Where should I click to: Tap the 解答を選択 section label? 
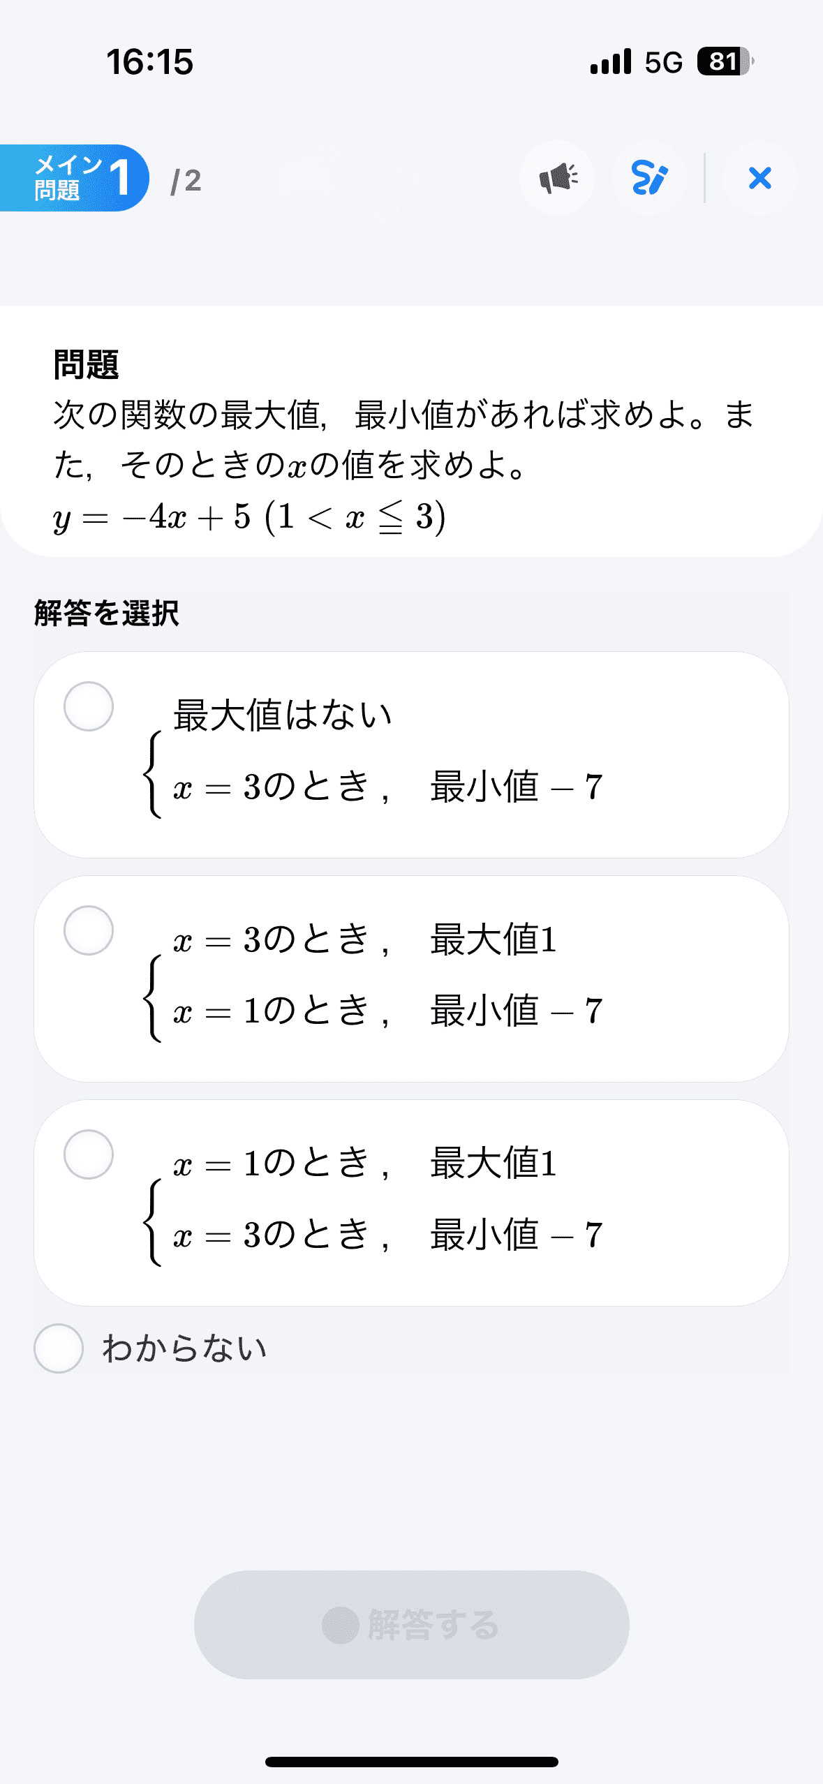pyautogui.click(x=107, y=613)
